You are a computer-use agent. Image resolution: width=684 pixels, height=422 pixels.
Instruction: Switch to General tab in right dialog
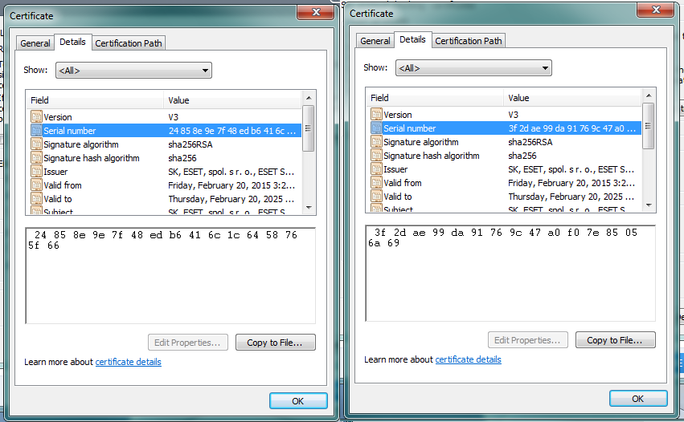coord(375,41)
